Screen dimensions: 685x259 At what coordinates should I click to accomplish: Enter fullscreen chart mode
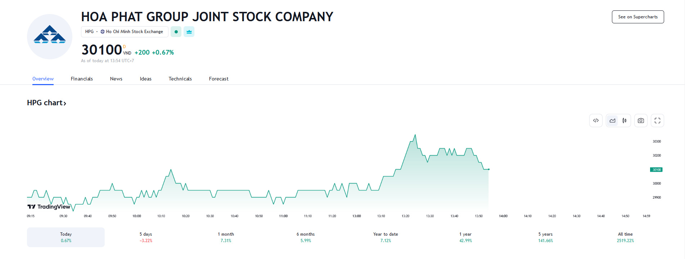click(657, 121)
